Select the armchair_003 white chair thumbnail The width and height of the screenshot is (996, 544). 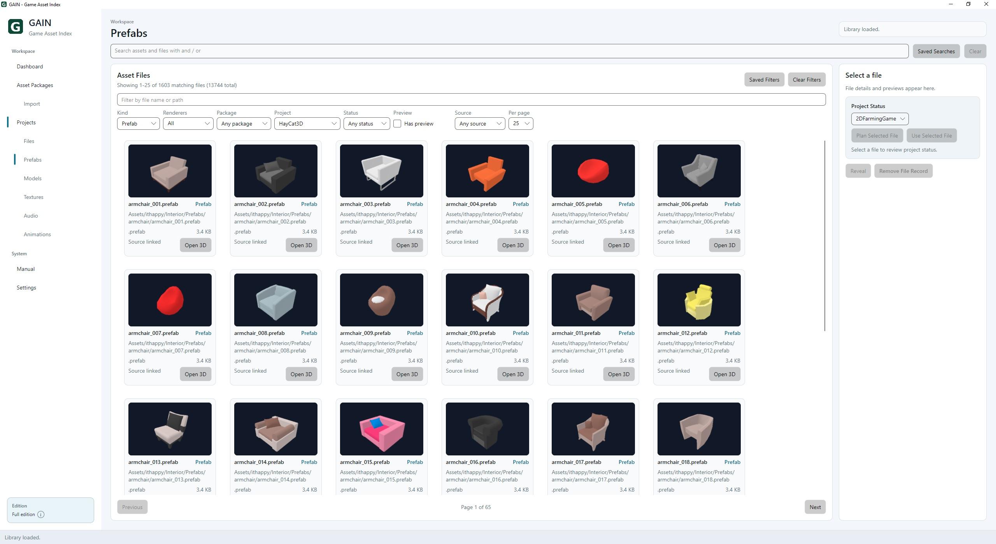[382, 171]
